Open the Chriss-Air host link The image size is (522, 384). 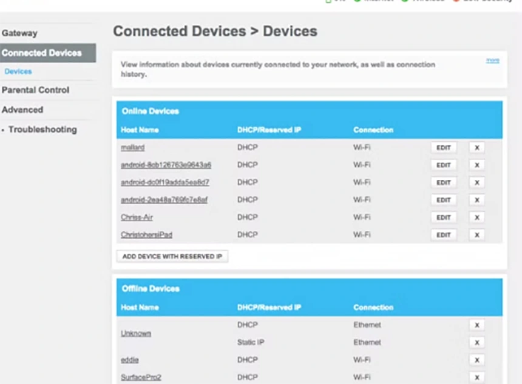[137, 217]
